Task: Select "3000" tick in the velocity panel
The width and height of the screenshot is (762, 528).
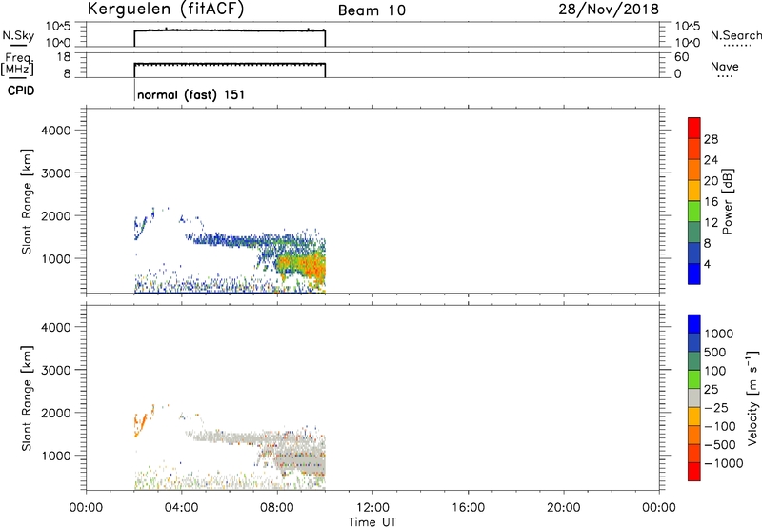Action: 55,370
